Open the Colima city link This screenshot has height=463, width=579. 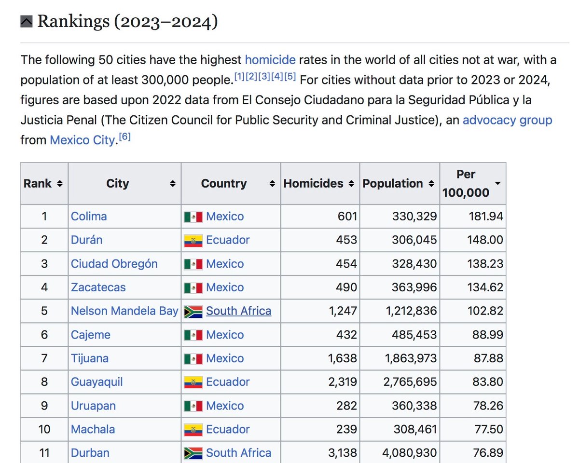(x=89, y=217)
